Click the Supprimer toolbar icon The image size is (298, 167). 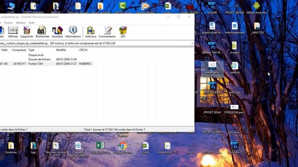[27, 32]
